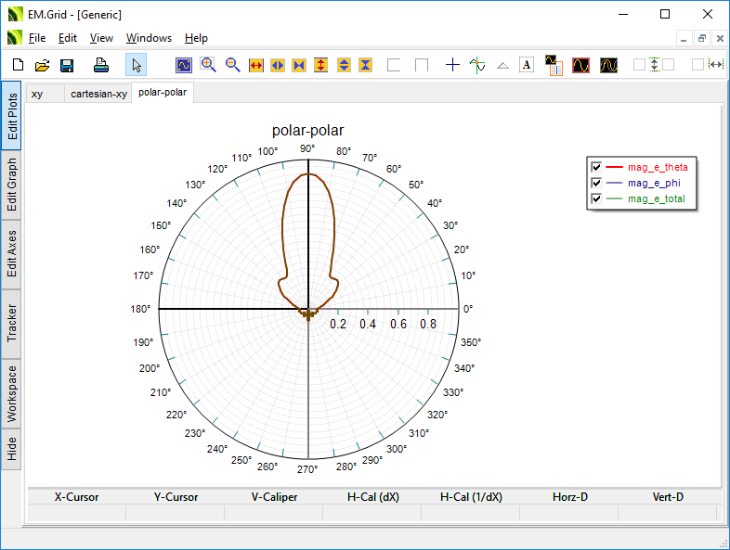Viewport: 730px width, 550px height.
Task: Switch to the cartesian-xy tab
Action: pos(98,94)
